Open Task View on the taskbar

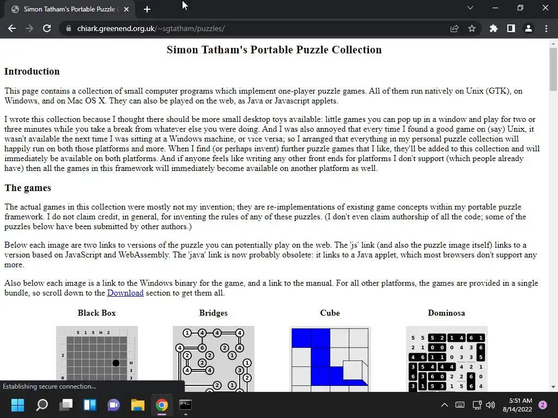tap(66, 405)
